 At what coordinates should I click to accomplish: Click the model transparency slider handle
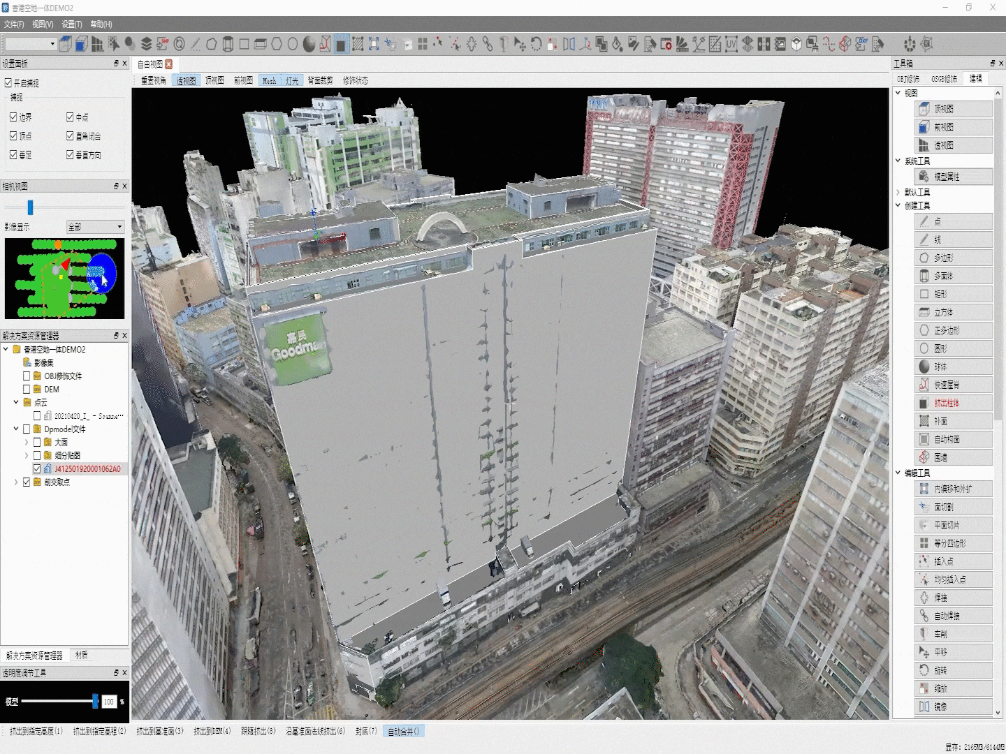(95, 701)
